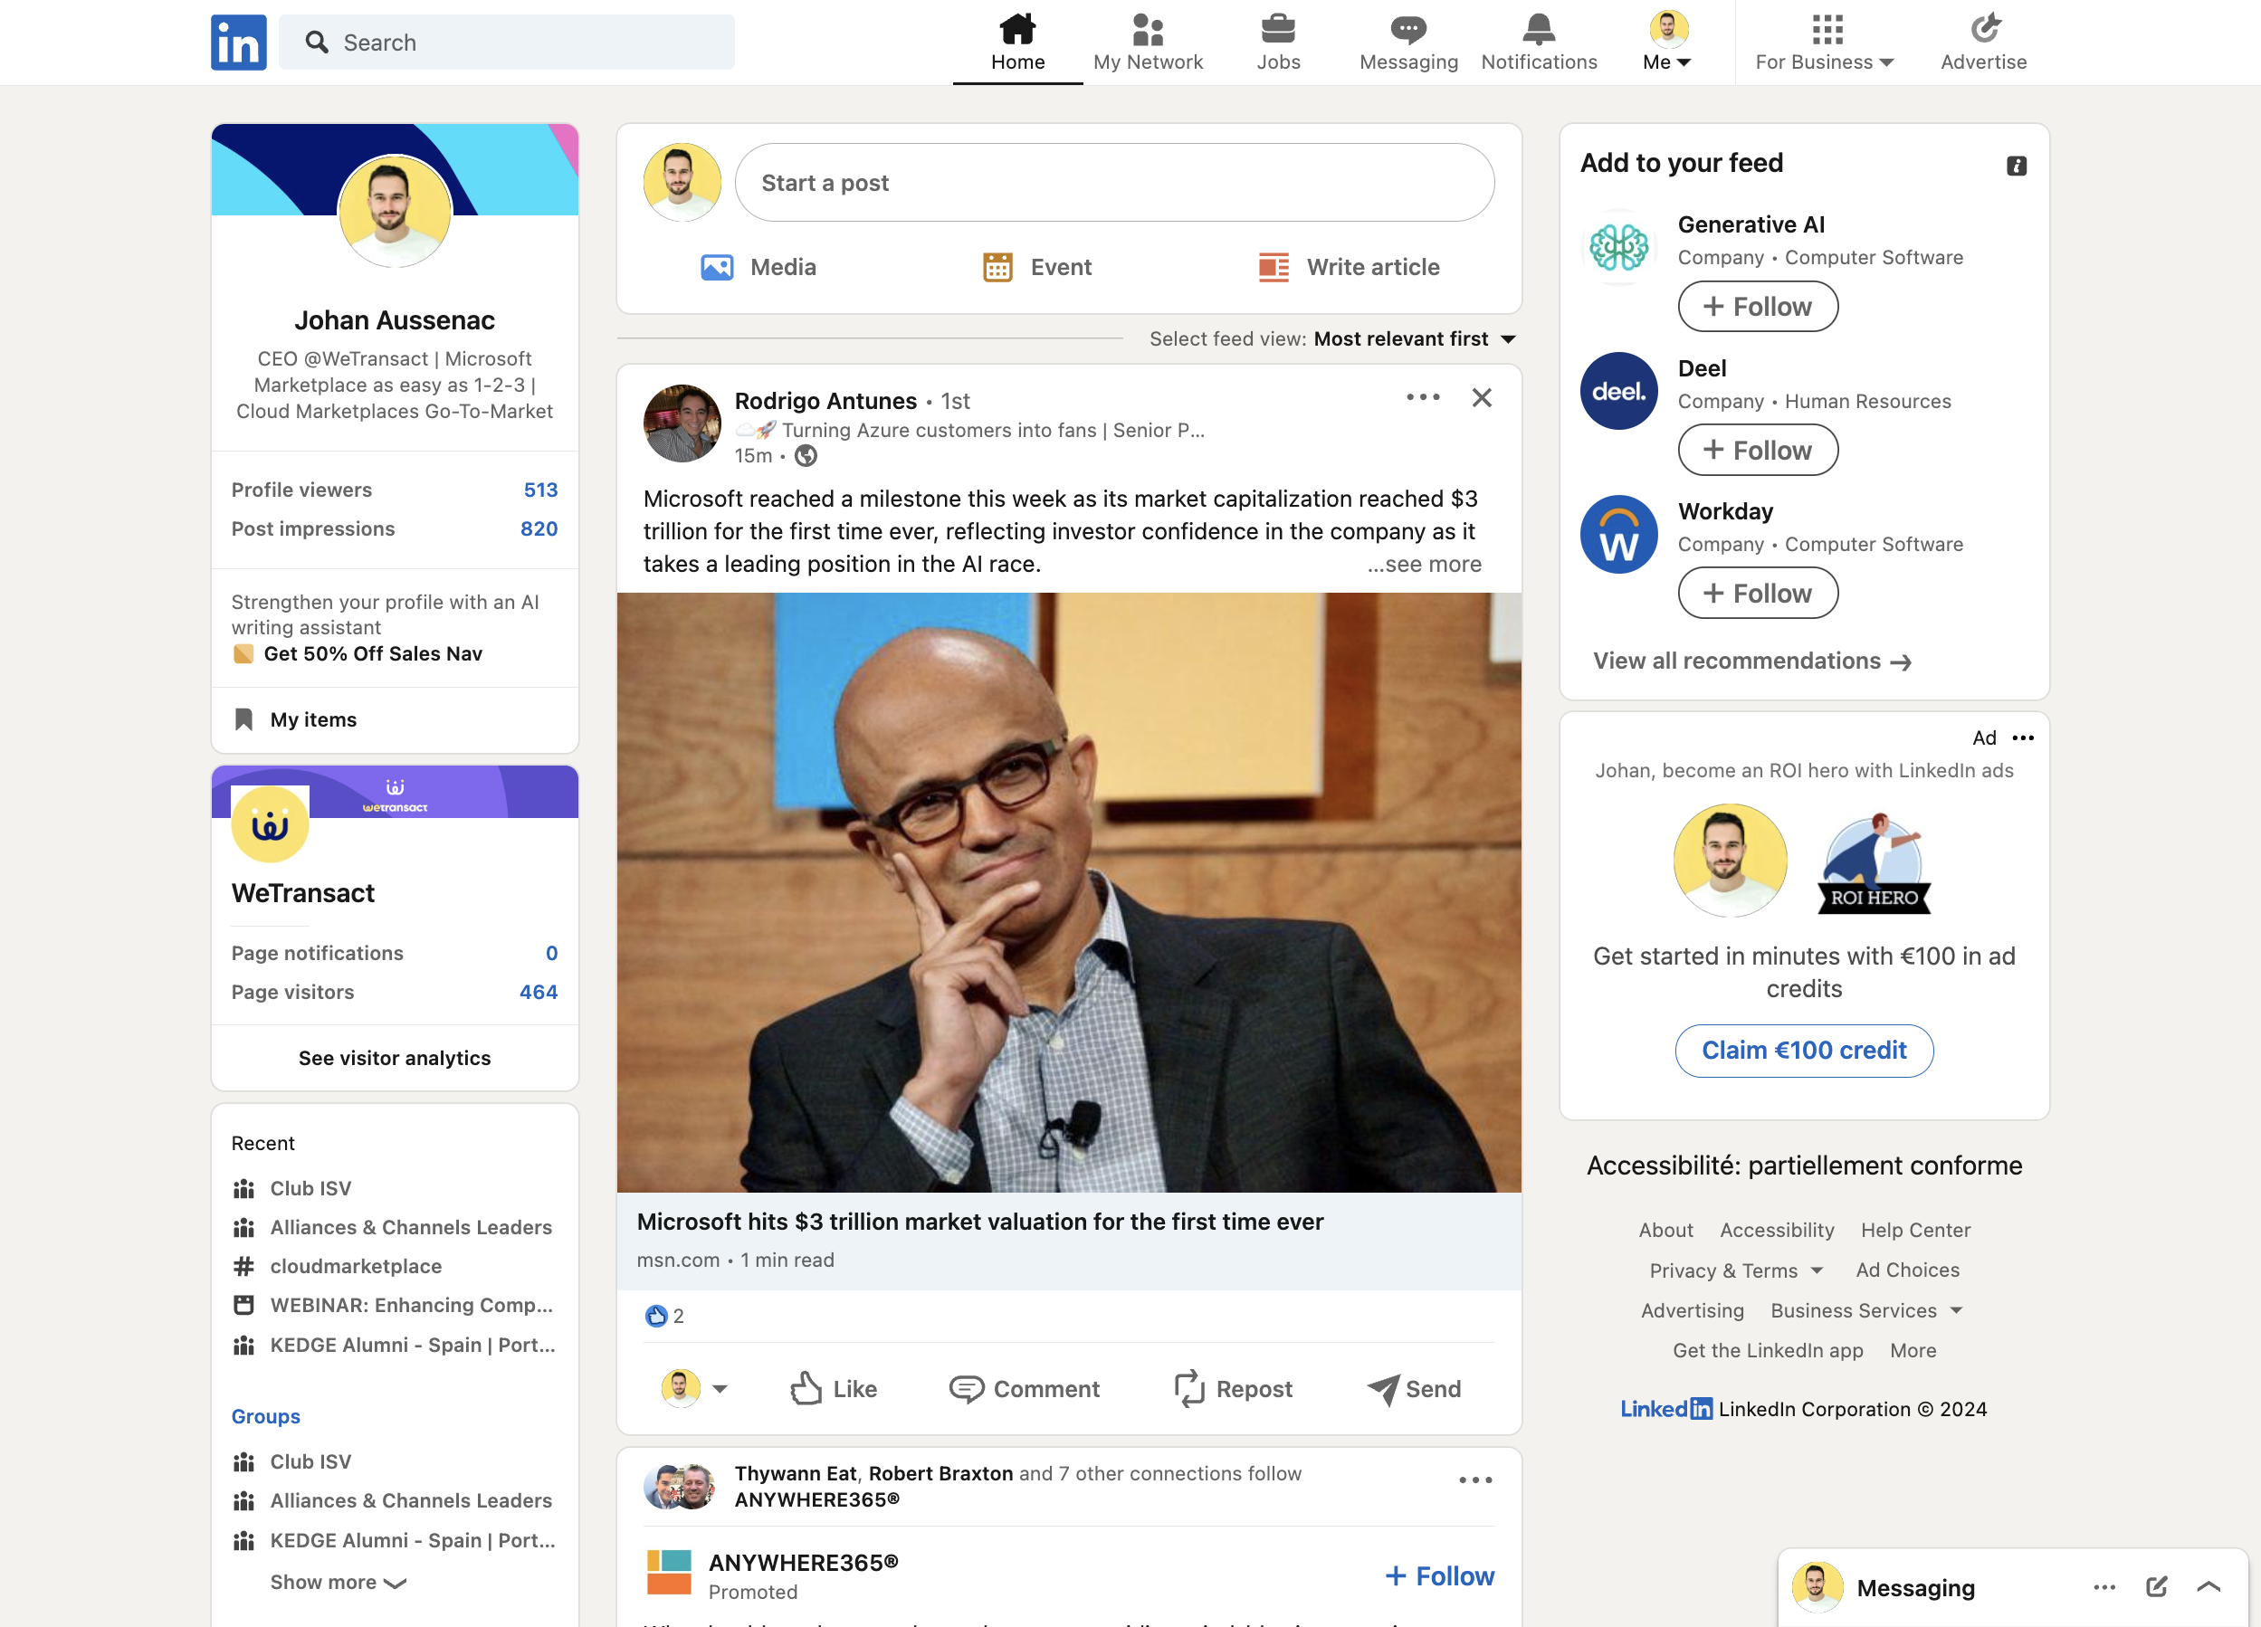The height and width of the screenshot is (1627, 2261).
Task: Click See visitor analytics
Action: [x=395, y=1058]
